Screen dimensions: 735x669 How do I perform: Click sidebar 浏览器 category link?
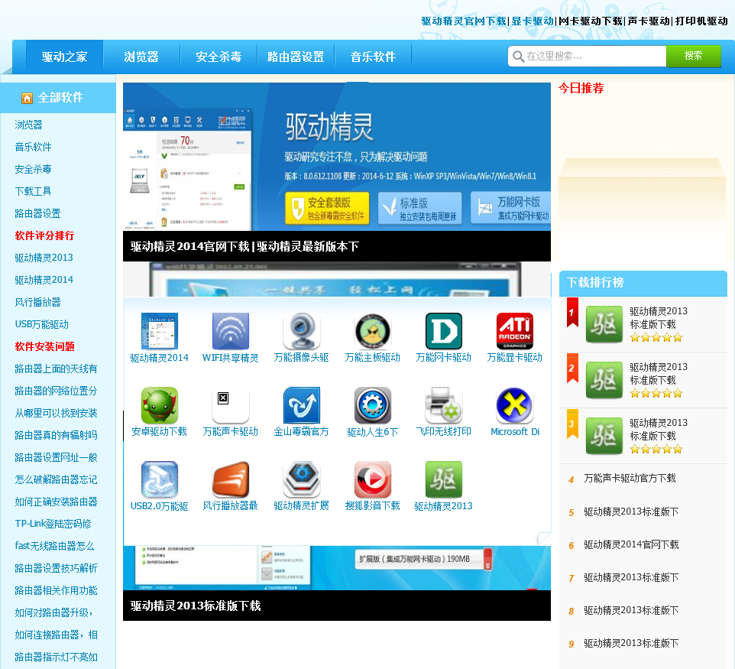28,125
